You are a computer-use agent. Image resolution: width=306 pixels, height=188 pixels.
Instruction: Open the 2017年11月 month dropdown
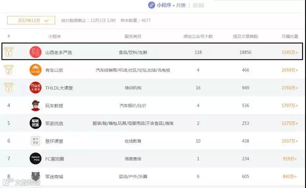point(31,20)
